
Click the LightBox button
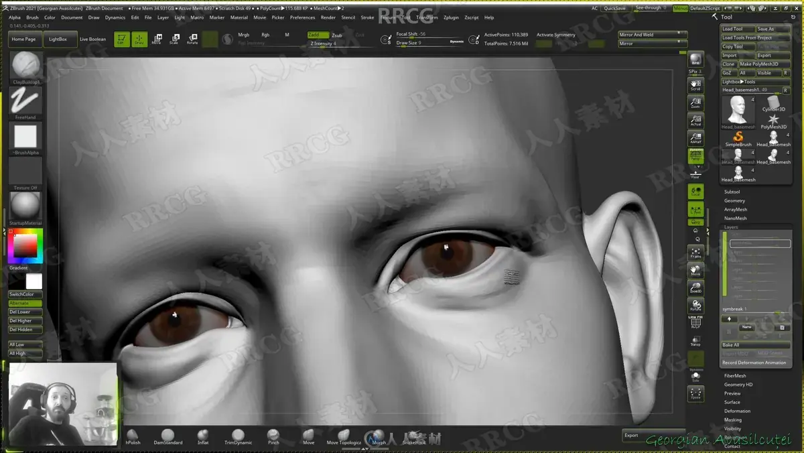coord(58,39)
